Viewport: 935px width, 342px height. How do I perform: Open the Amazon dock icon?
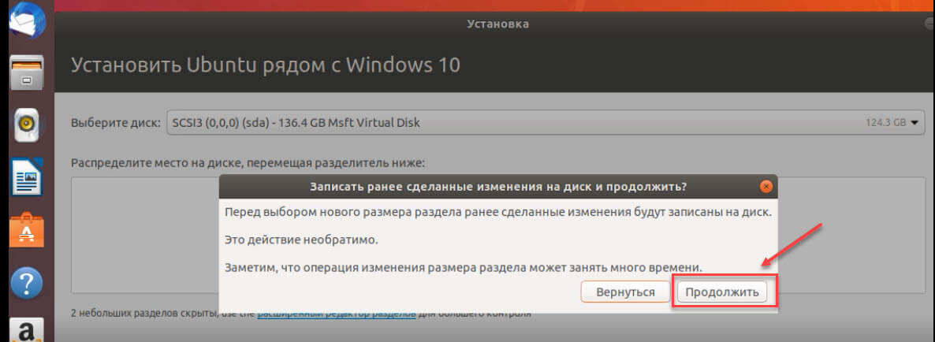coord(26,331)
